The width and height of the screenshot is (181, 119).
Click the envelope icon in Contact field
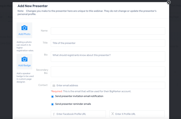(54, 85)
